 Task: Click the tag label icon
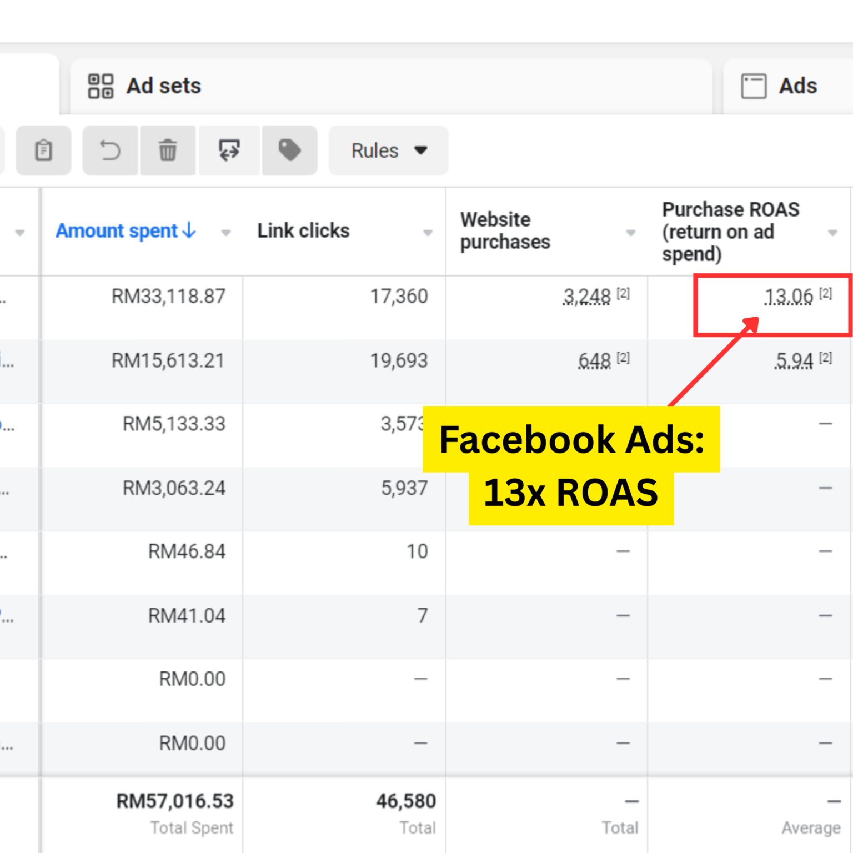tap(289, 150)
